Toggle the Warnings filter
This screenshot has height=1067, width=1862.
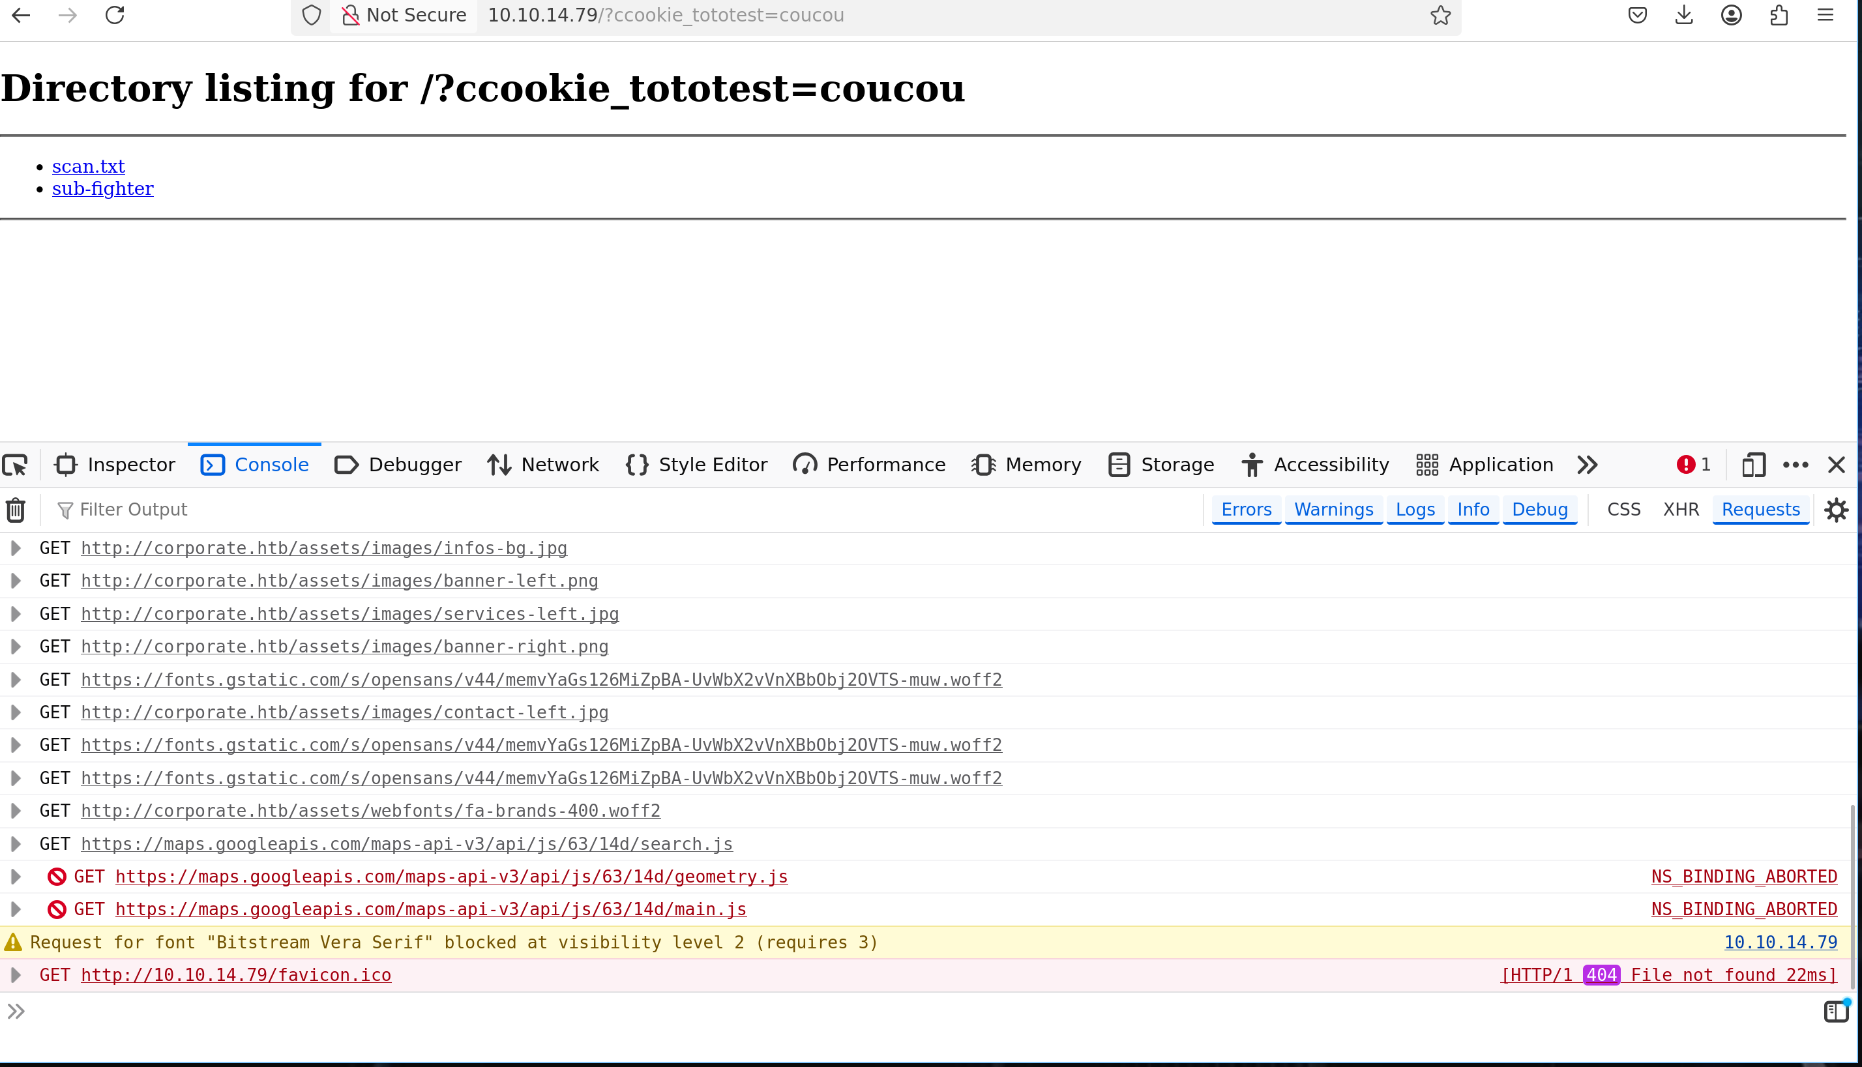pyautogui.click(x=1333, y=510)
